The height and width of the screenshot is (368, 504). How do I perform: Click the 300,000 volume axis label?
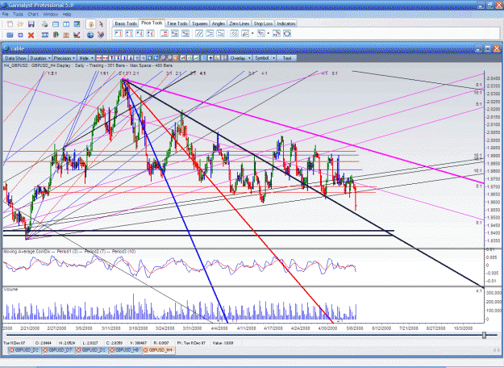[x=494, y=293]
